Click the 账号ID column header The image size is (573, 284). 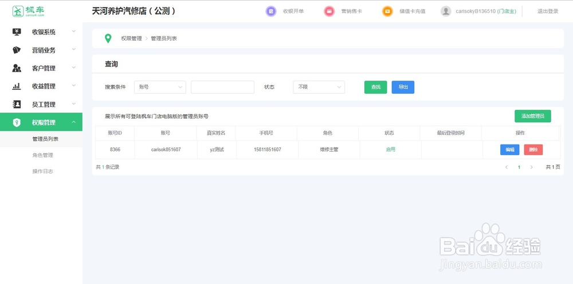pos(115,133)
